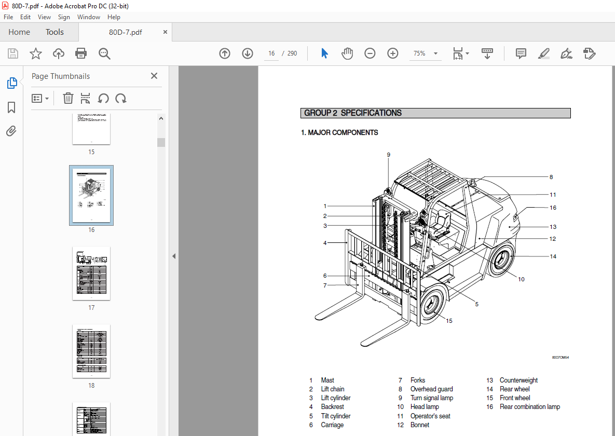Viewport: 615px width, 436px height.
Task: Select the Highlight text pen tool
Action: click(543, 53)
